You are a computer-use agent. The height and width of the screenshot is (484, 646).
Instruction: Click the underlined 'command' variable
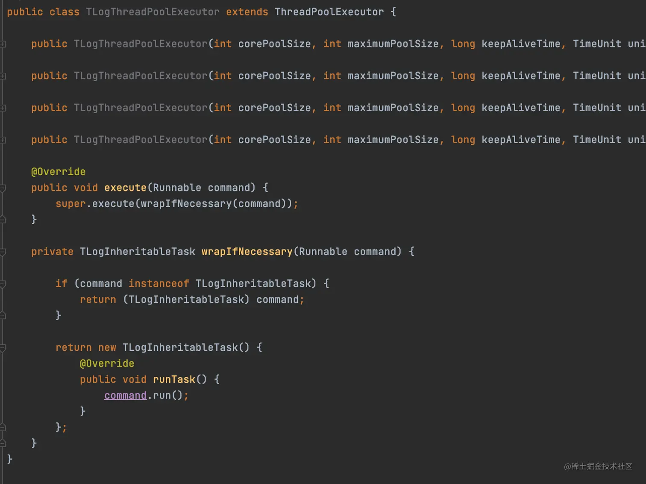125,396
